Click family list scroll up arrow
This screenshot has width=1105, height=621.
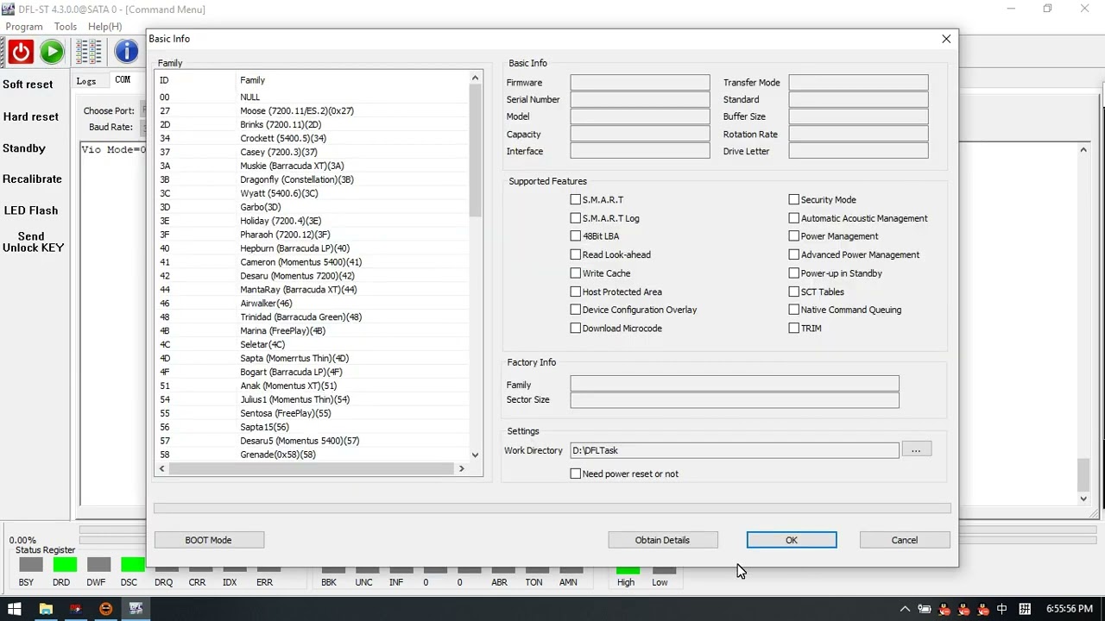click(475, 78)
